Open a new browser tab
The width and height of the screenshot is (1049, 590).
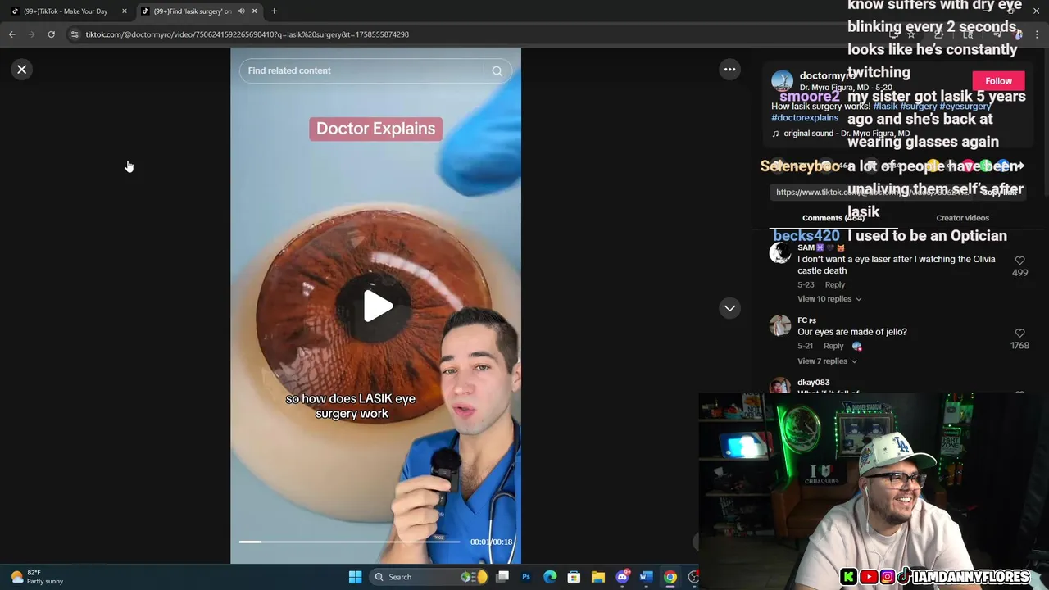(x=274, y=11)
